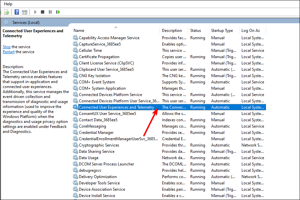The image size is (300, 200).
Task: Select the Cryptographic Services entry
Action: (99, 145)
